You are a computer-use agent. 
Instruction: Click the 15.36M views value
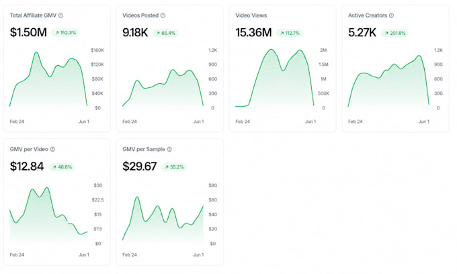(253, 33)
